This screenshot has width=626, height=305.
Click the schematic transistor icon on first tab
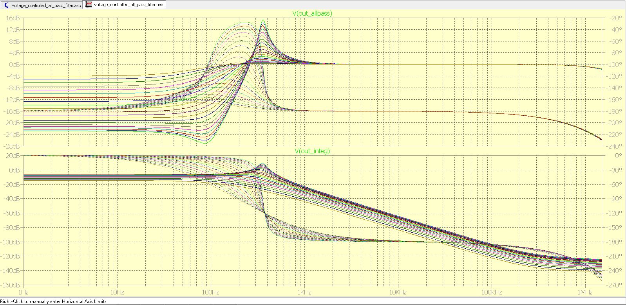click(6, 5)
